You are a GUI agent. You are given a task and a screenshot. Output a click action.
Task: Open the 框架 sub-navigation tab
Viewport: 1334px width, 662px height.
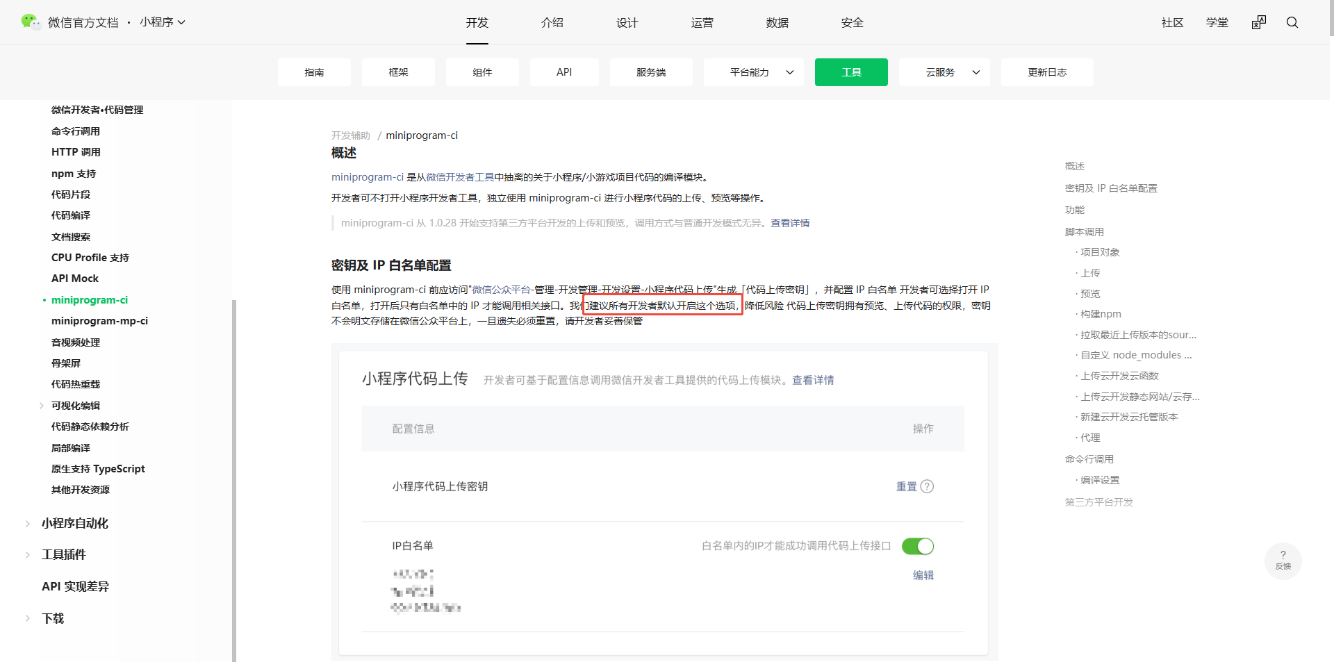[398, 72]
